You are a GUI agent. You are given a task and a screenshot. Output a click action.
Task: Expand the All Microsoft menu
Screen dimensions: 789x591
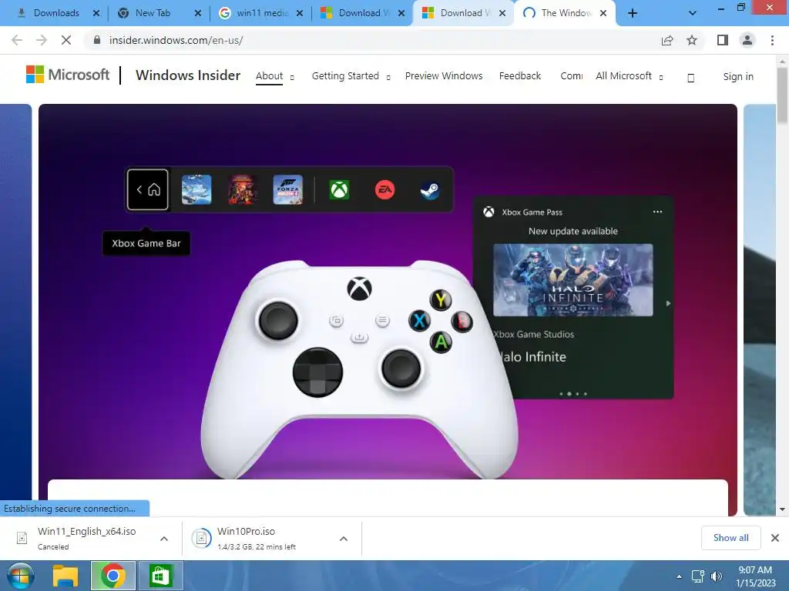[x=629, y=76]
